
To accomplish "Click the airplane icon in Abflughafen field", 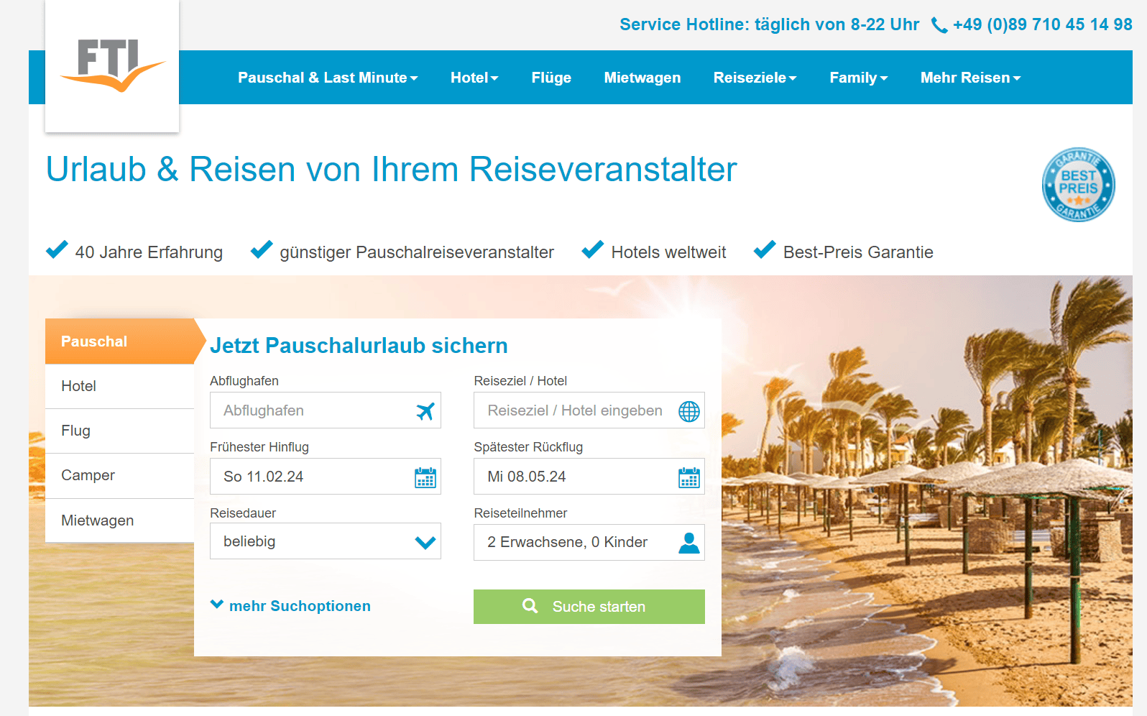I will [x=425, y=411].
